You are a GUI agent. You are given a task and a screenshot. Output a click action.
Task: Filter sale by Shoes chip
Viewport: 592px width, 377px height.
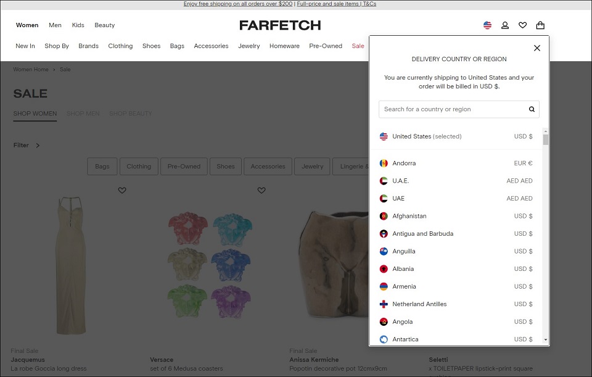click(x=226, y=166)
